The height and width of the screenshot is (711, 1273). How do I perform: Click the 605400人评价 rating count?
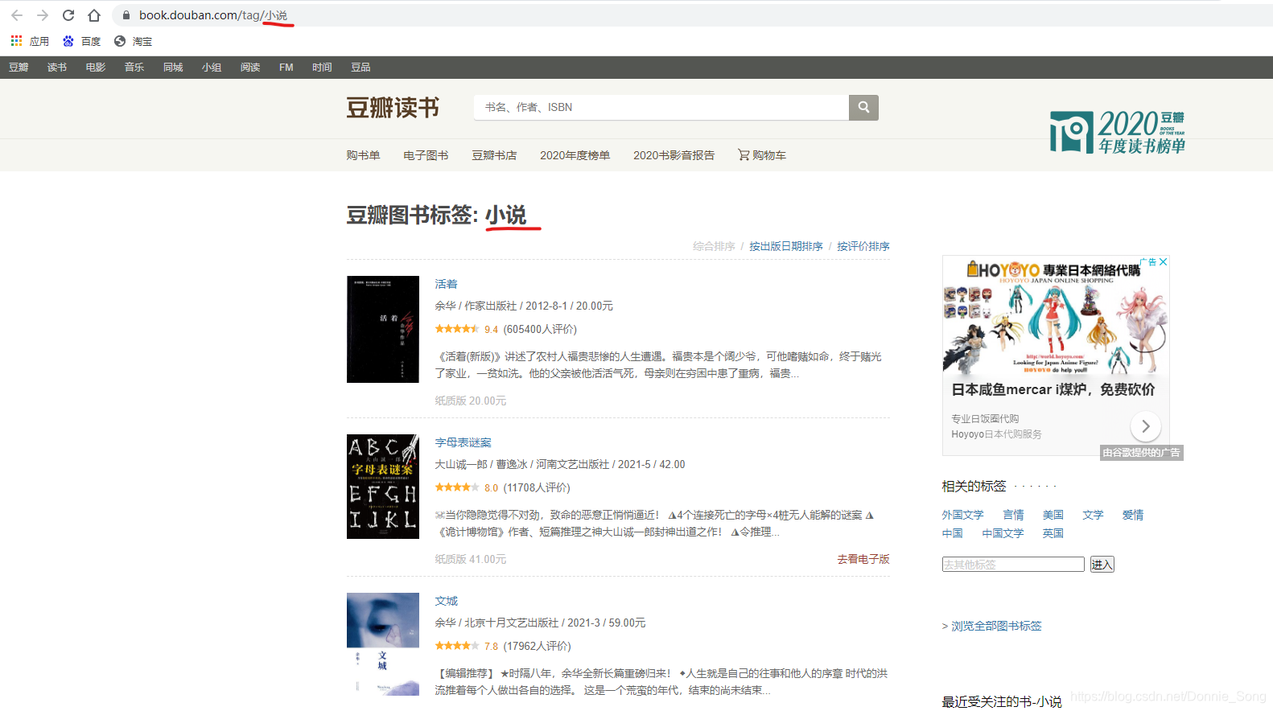click(540, 329)
